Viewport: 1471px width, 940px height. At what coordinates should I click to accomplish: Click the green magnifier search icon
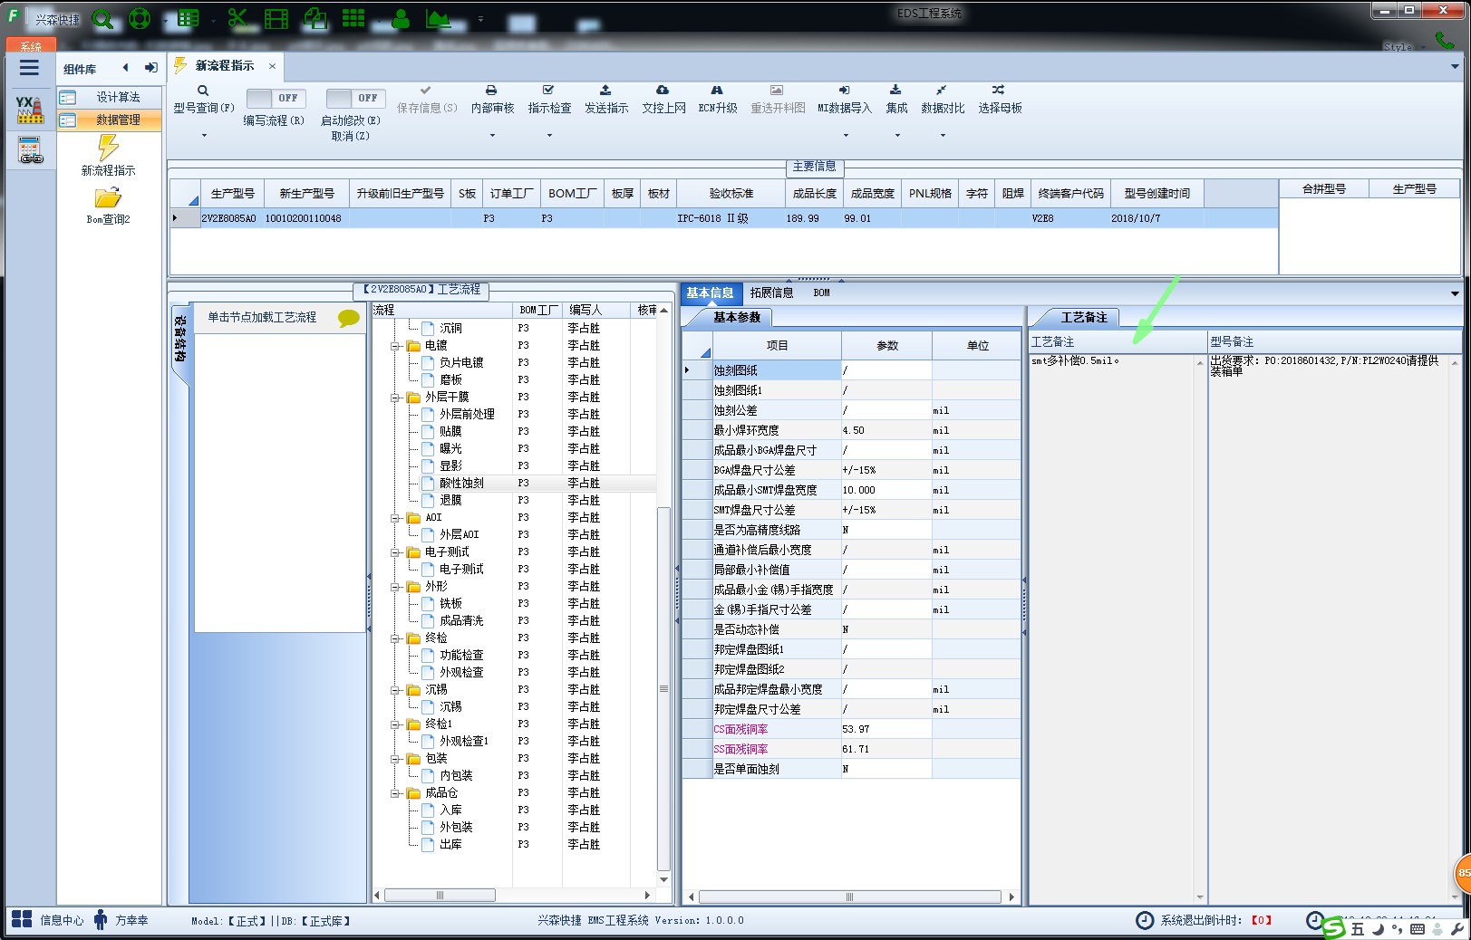[102, 19]
